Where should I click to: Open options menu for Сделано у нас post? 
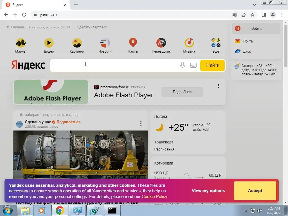tap(141, 124)
